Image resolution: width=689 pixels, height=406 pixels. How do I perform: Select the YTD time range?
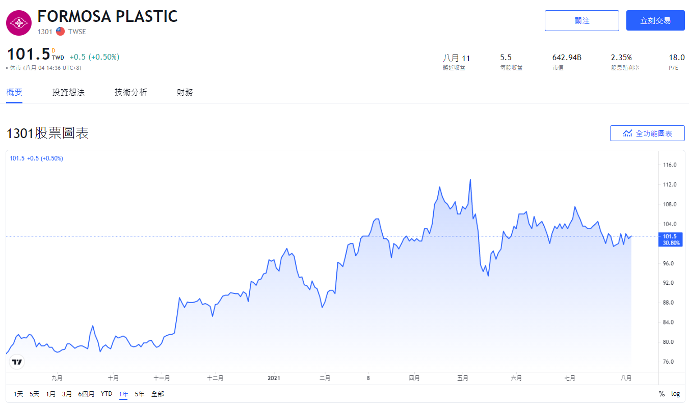pos(107,394)
